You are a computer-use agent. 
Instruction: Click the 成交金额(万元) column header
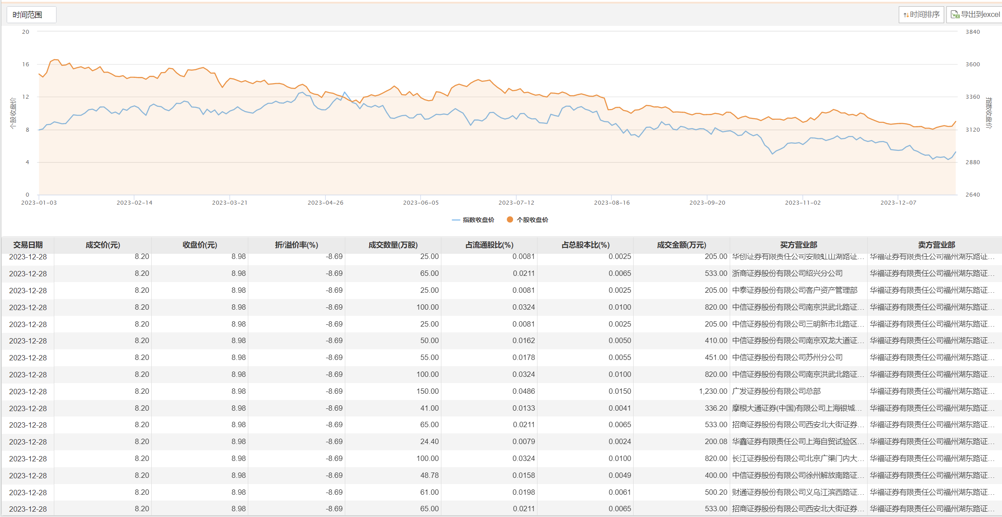click(x=681, y=245)
